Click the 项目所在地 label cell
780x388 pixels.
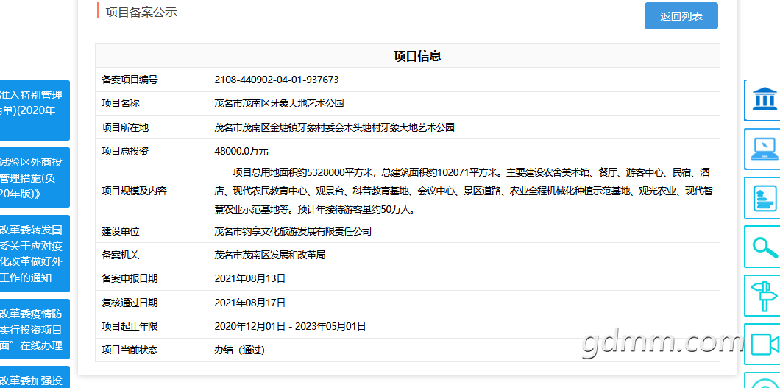tap(152, 127)
